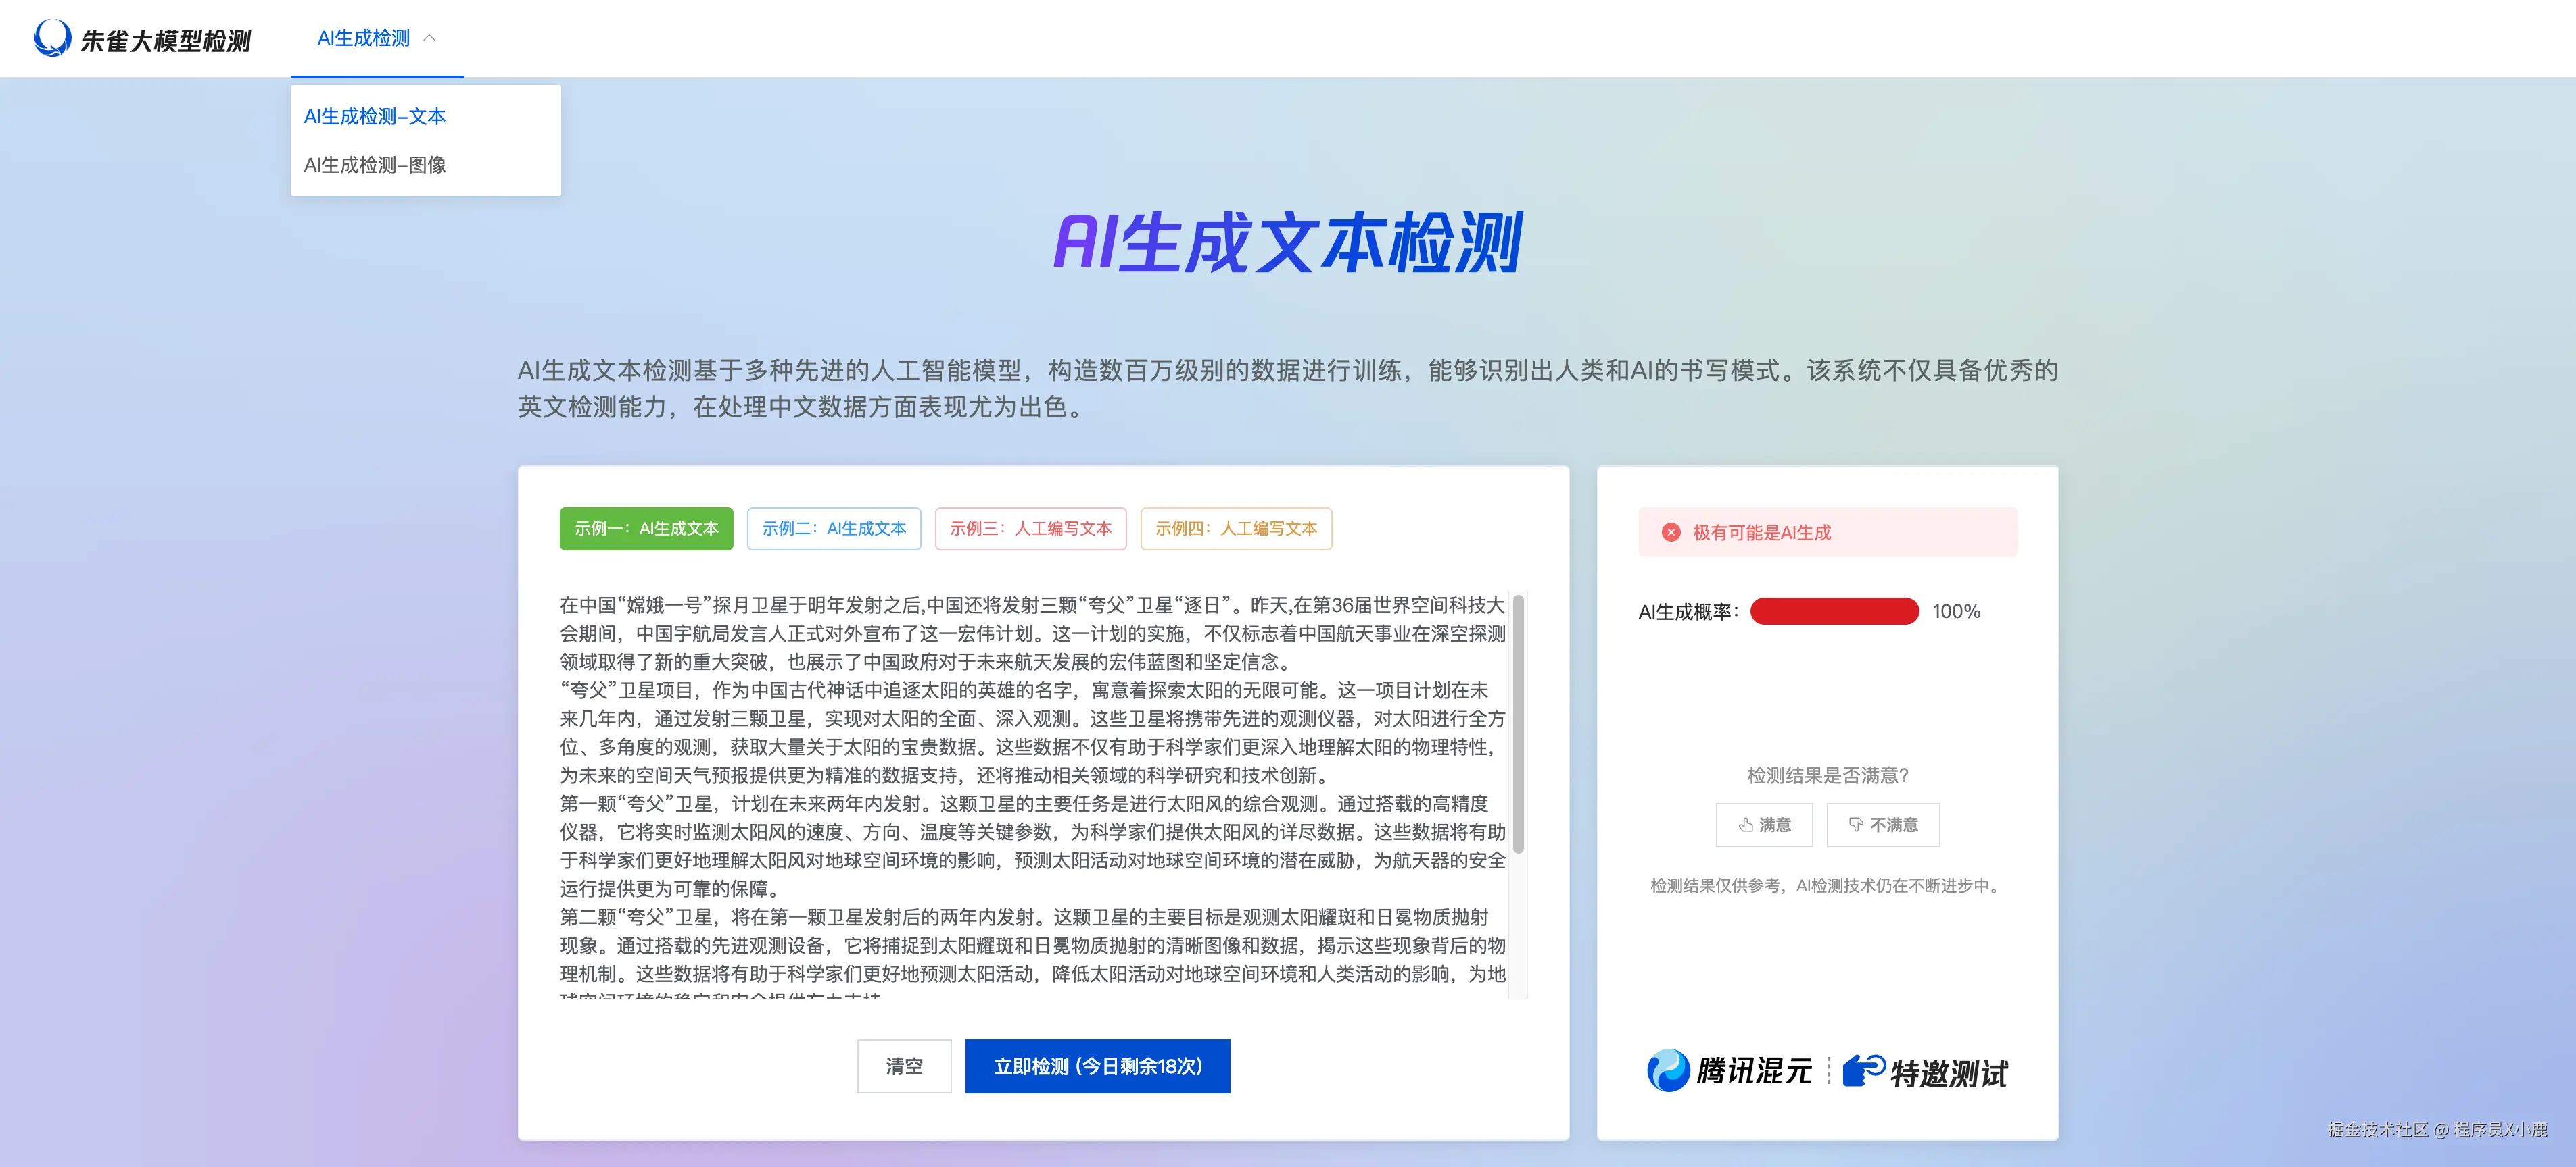Click inside the article text input area
This screenshot has height=1167, width=2576.
(1030, 789)
